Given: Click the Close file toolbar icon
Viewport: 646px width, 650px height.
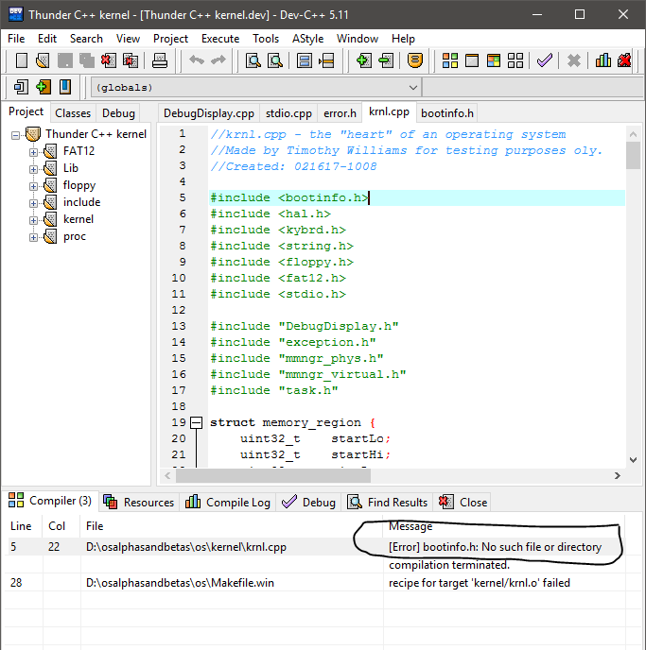Looking at the screenshot, I should pyautogui.click(x=108, y=60).
